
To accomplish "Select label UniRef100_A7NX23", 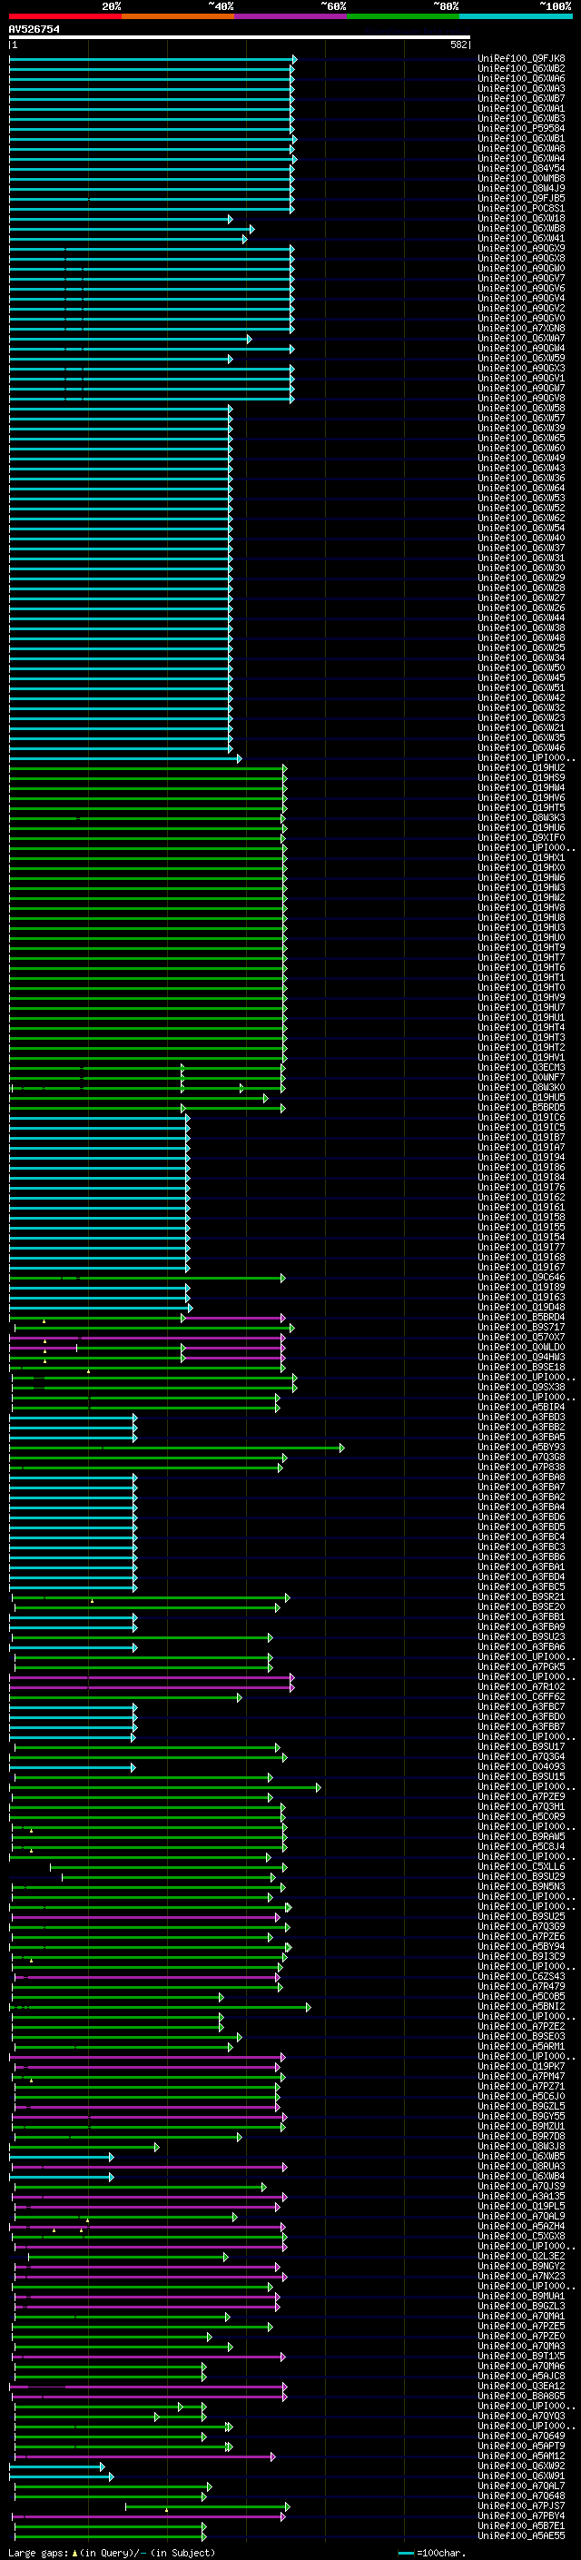I will (x=521, y=2276).
